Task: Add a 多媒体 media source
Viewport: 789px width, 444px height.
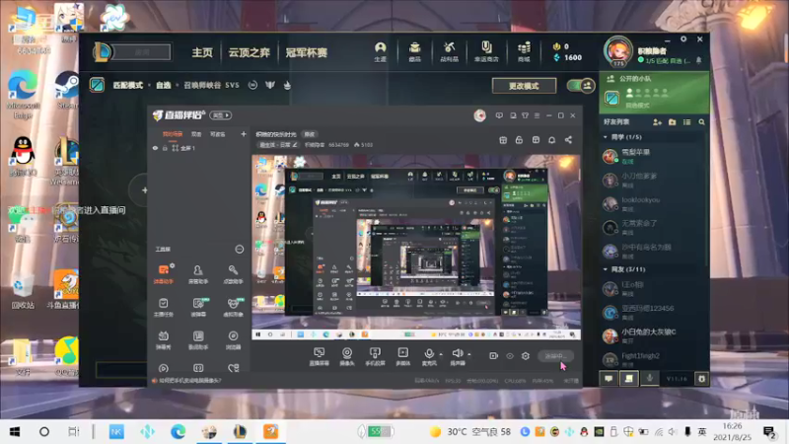Action: point(402,356)
